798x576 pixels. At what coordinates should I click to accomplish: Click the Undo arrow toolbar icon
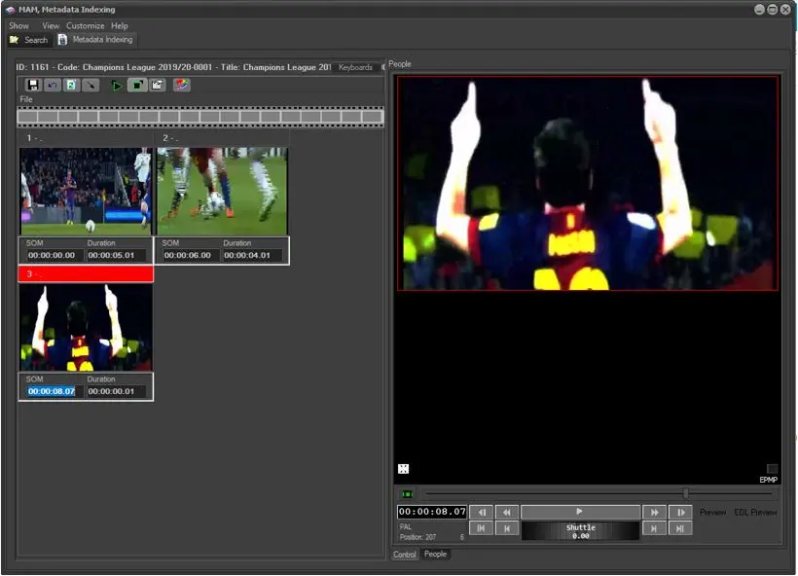click(52, 86)
